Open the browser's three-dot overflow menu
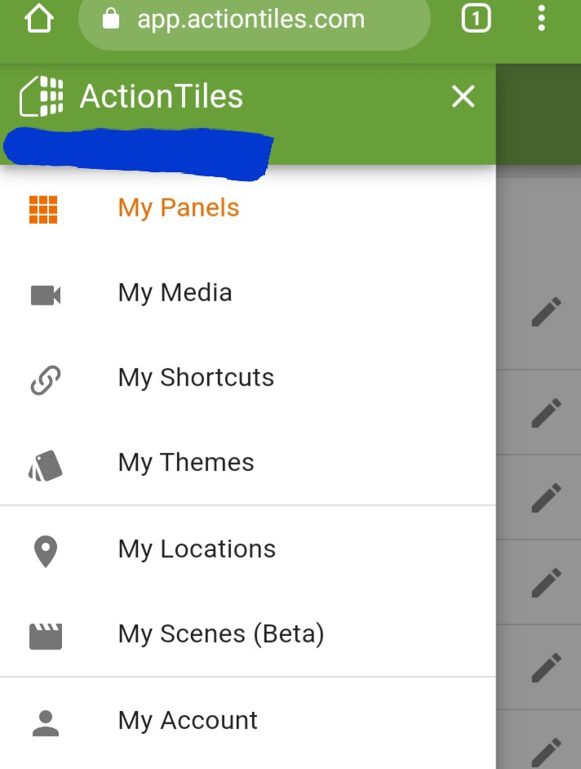 tap(541, 18)
